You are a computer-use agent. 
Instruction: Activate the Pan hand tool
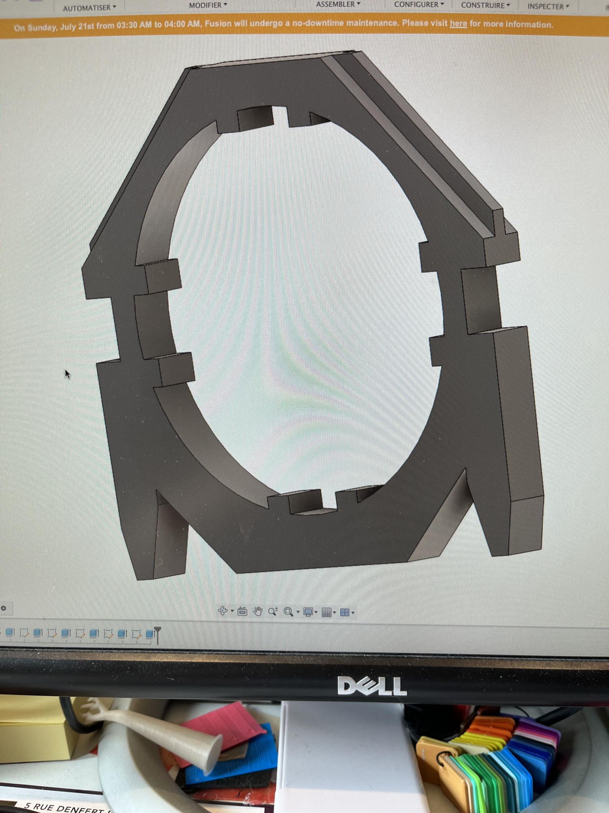point(258,611)
